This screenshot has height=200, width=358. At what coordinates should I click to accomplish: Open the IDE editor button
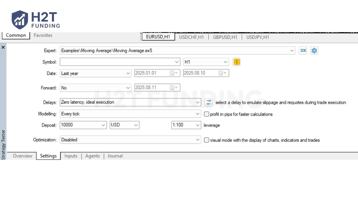(x=303, y=51)
